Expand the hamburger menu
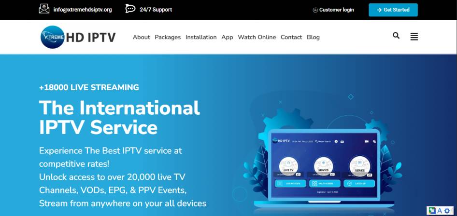The width and height of the screenshot is (457, 216). tap(414, 37)
